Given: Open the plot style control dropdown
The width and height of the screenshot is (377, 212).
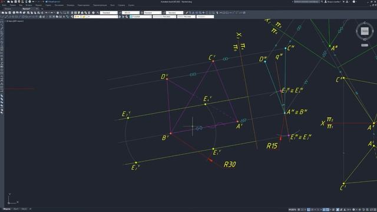Looking at the screenshot, I should click(205, 16).
